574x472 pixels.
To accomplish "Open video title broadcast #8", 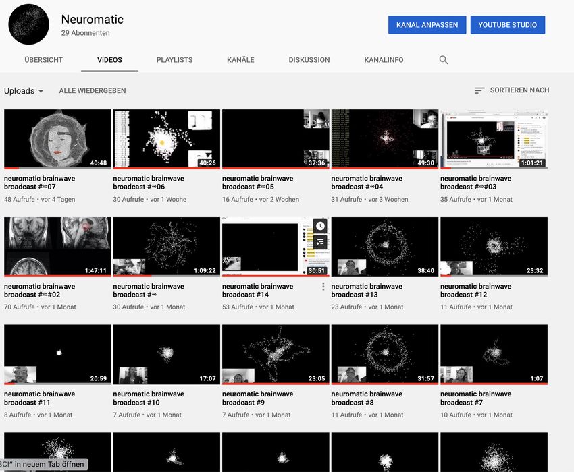I will click(x=367, y=398).
